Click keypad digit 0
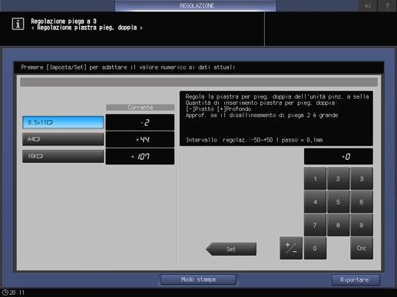The width and height of the screenshot is (397, 297). click(315, 248)
